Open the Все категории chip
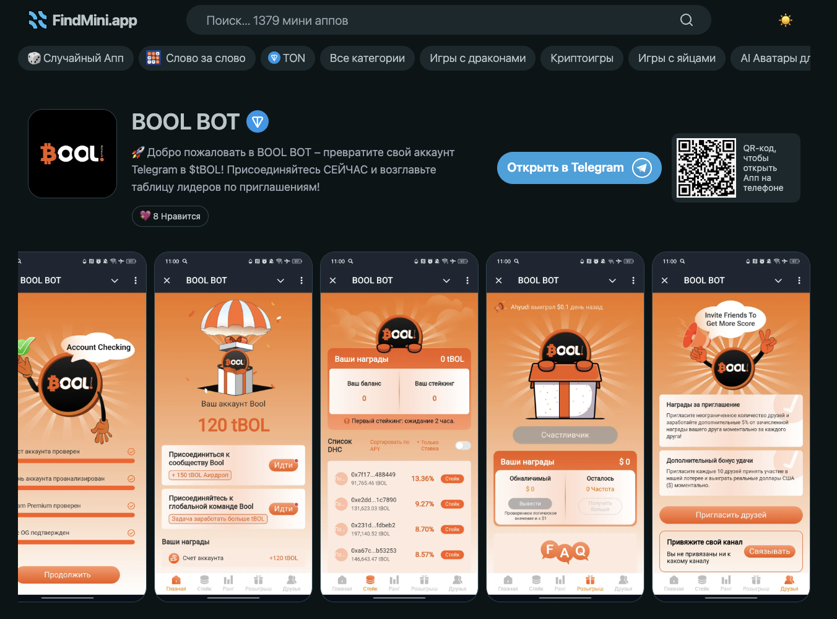 tap(367, 58)
